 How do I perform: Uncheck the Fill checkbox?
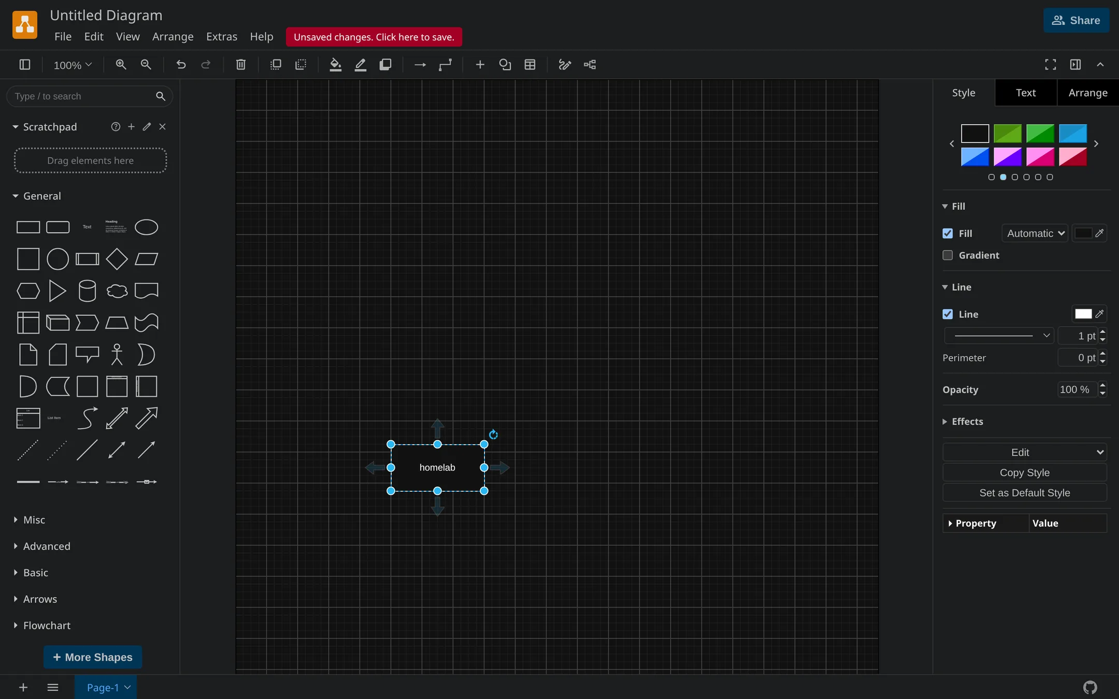click(x=948, y=234)
